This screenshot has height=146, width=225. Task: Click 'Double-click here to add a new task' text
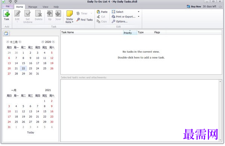click(141, 58)
